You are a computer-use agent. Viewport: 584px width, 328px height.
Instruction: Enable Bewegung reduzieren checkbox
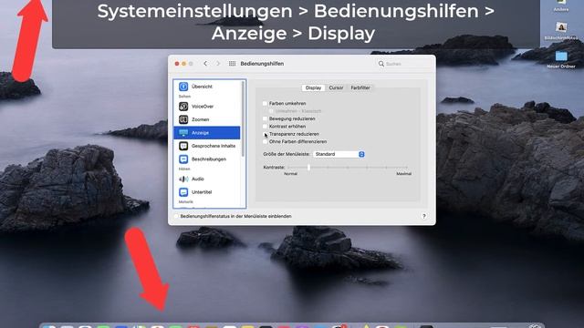tap(265, 118)
